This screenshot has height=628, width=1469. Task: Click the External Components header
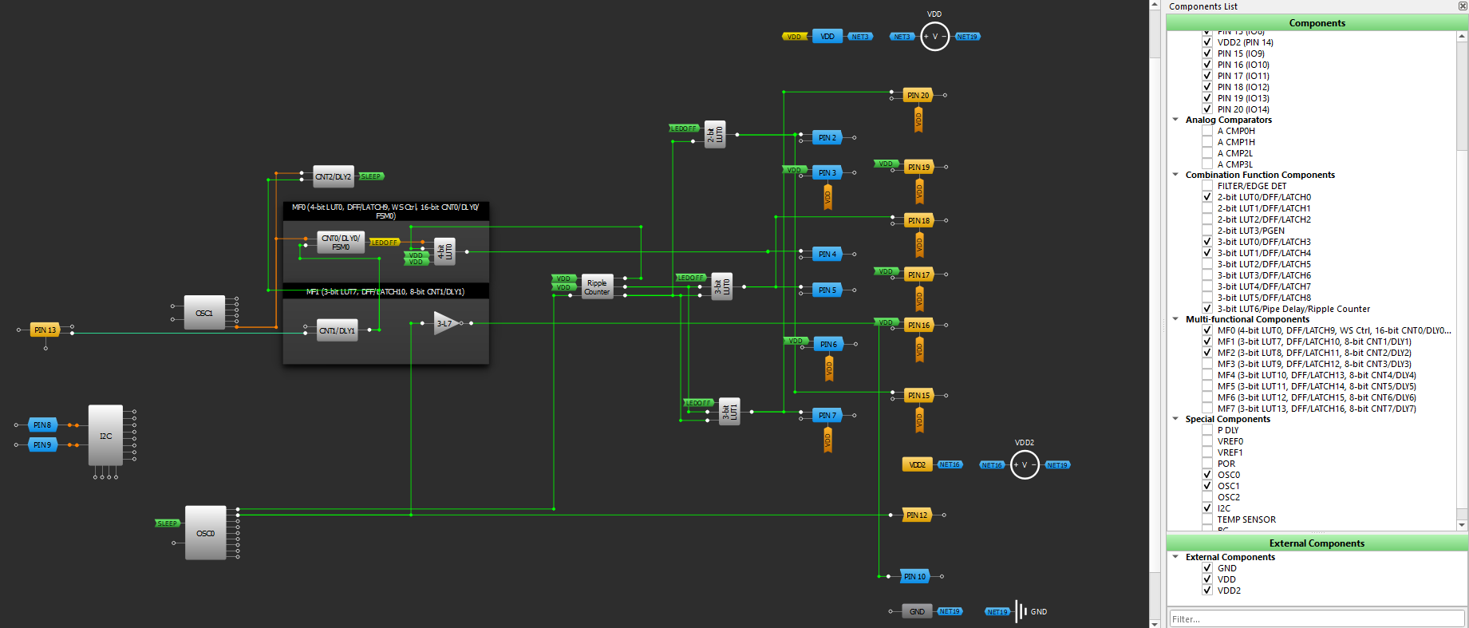point(1317,543)
